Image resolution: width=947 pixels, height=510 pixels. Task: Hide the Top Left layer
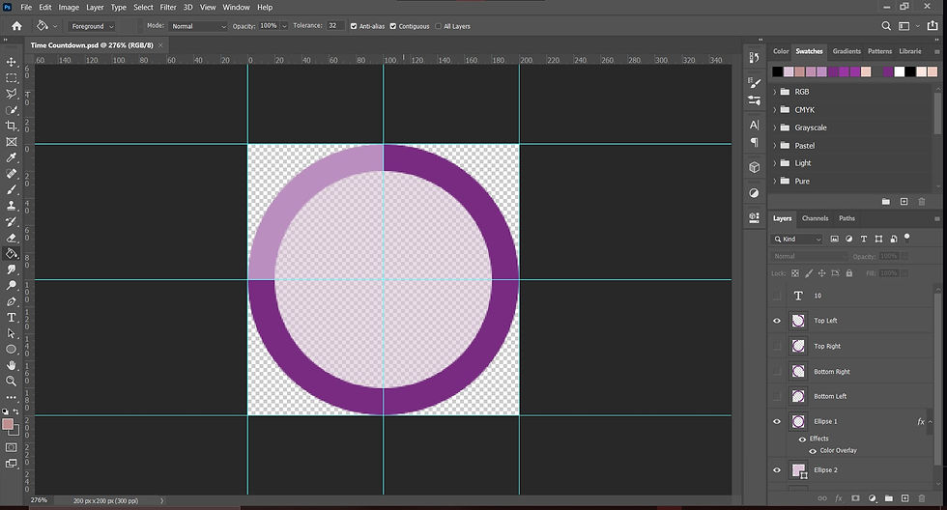tap(777, 321)
